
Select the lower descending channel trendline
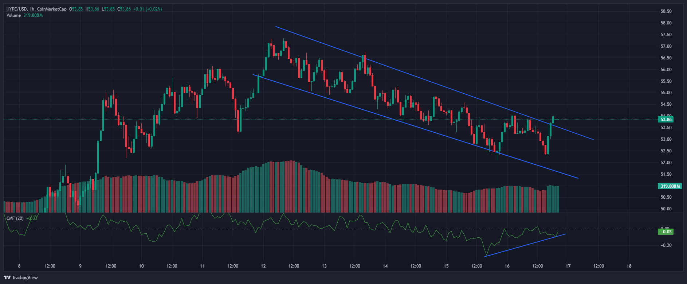416,127
